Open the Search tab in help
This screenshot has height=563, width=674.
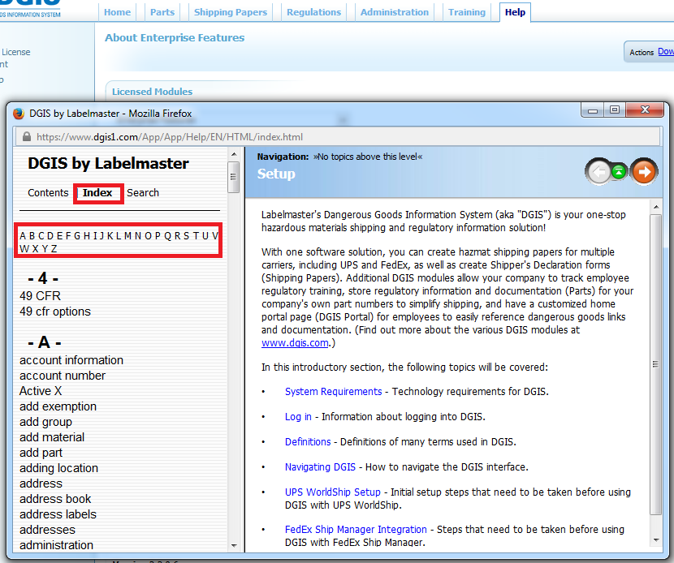143,193
